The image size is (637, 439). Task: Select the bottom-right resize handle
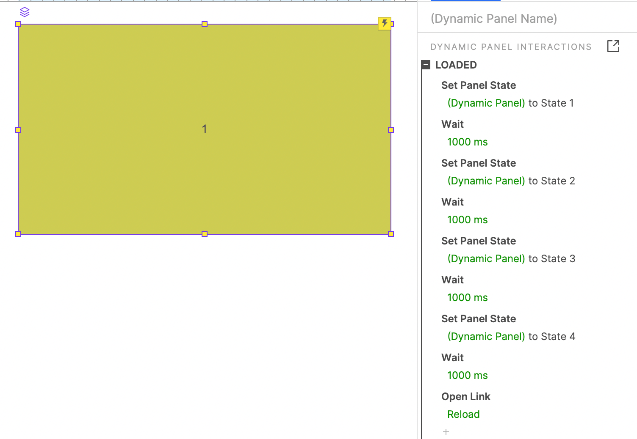[x=391, y=234]
